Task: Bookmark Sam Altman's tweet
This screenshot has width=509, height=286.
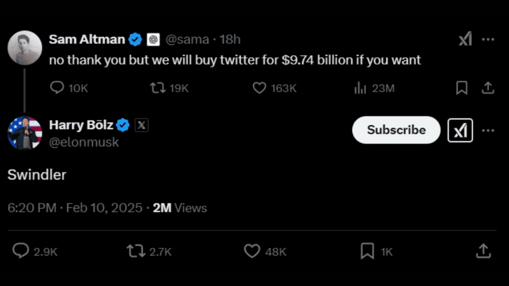Action: 461,88
